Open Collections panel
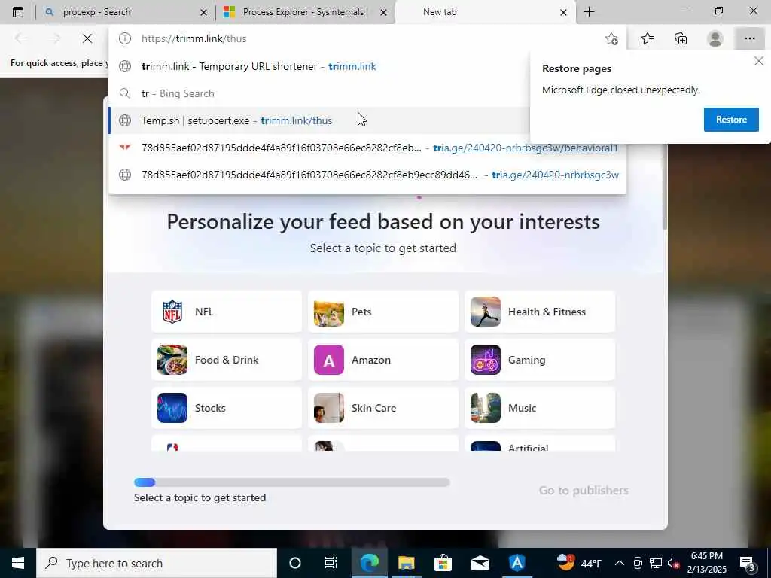This screenshot has height=578, width=771. click(681, 38)
